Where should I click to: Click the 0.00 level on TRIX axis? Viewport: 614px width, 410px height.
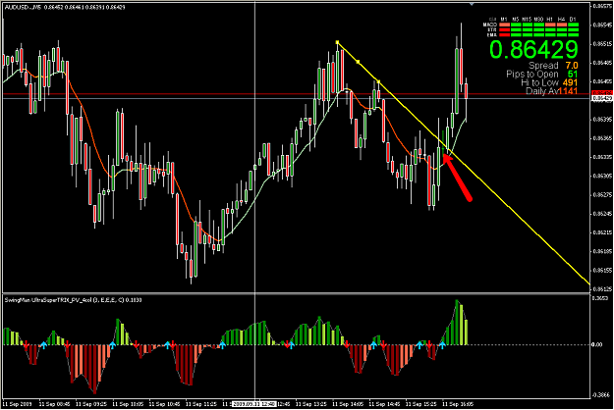tap(597, 344)
